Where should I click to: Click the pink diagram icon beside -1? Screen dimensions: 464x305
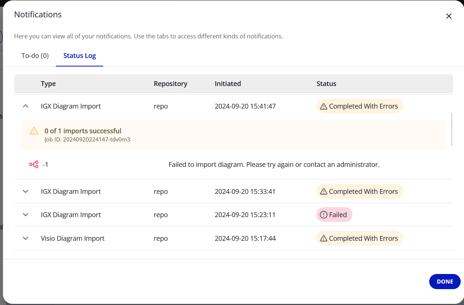click(x=34, y=164)
